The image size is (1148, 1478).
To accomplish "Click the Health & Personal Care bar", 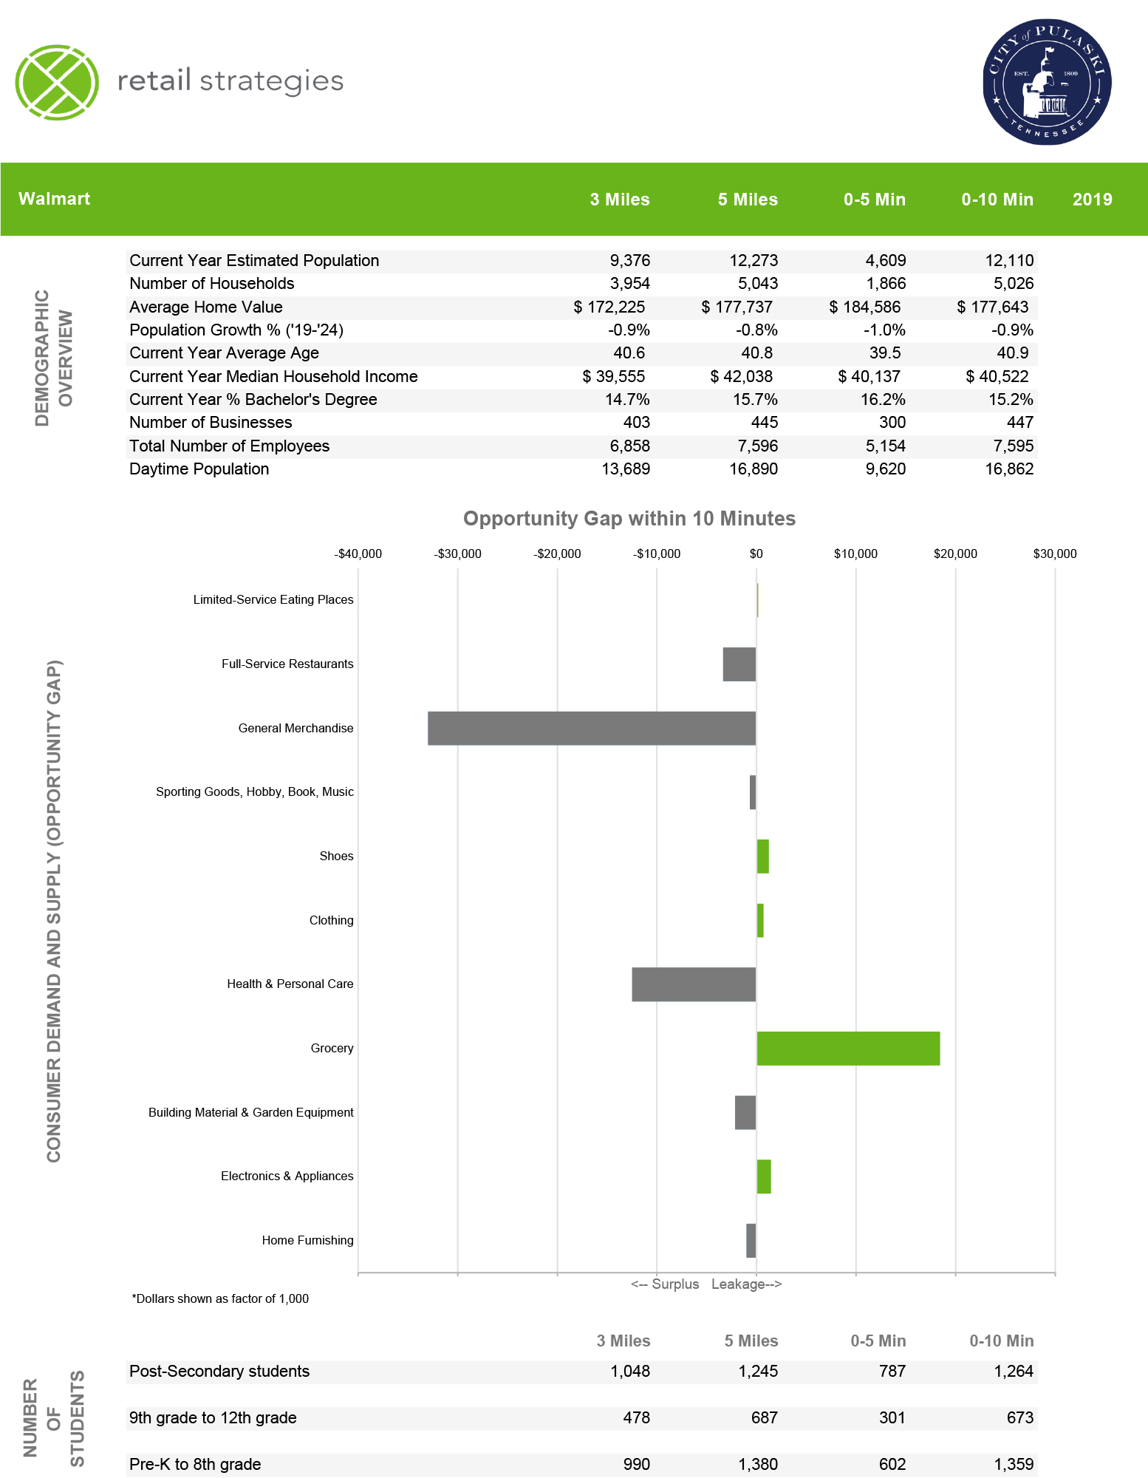I will tap(694, 984).
